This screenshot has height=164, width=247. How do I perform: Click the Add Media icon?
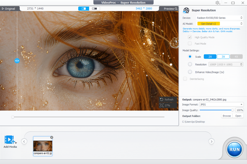coord(9,140)
